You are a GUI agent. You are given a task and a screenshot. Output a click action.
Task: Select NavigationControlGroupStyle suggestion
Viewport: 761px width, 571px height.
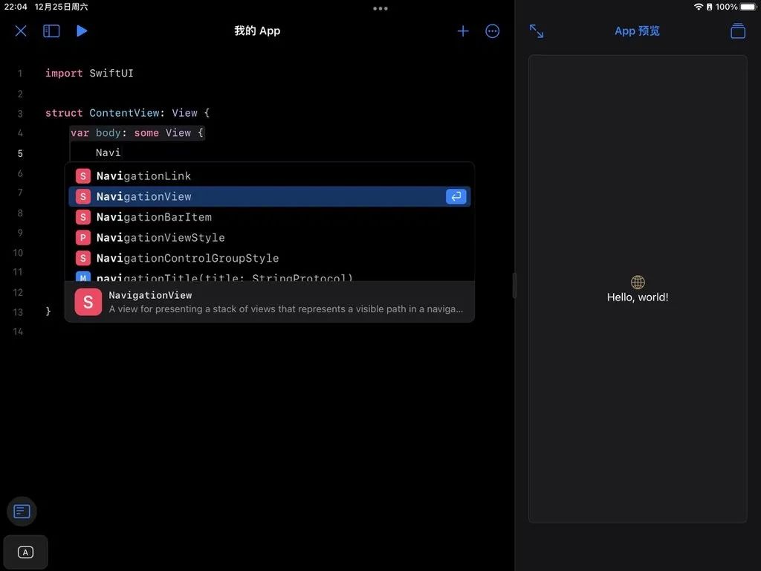(269, 258)
